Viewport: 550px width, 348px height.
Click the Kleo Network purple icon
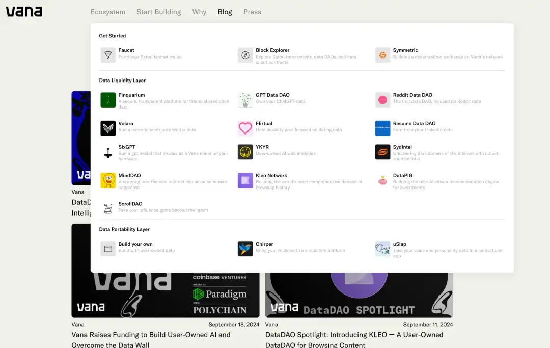[245, 180]
